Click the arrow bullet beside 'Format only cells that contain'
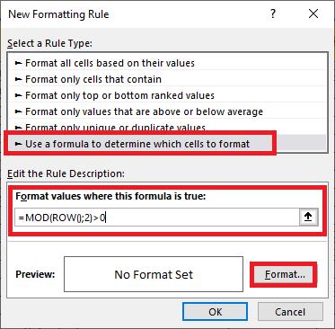This screenshot has height=329, width=335. click(x=19, y=79)
